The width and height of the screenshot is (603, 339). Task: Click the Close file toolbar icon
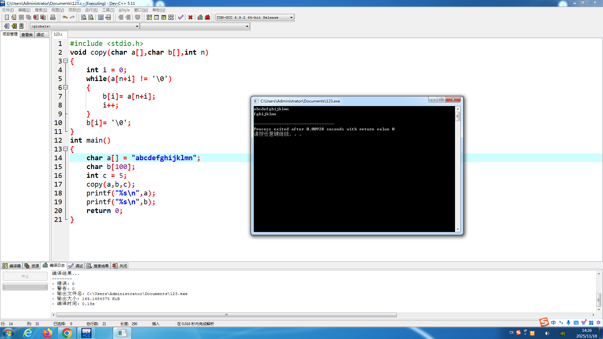[x=36, y=17]
